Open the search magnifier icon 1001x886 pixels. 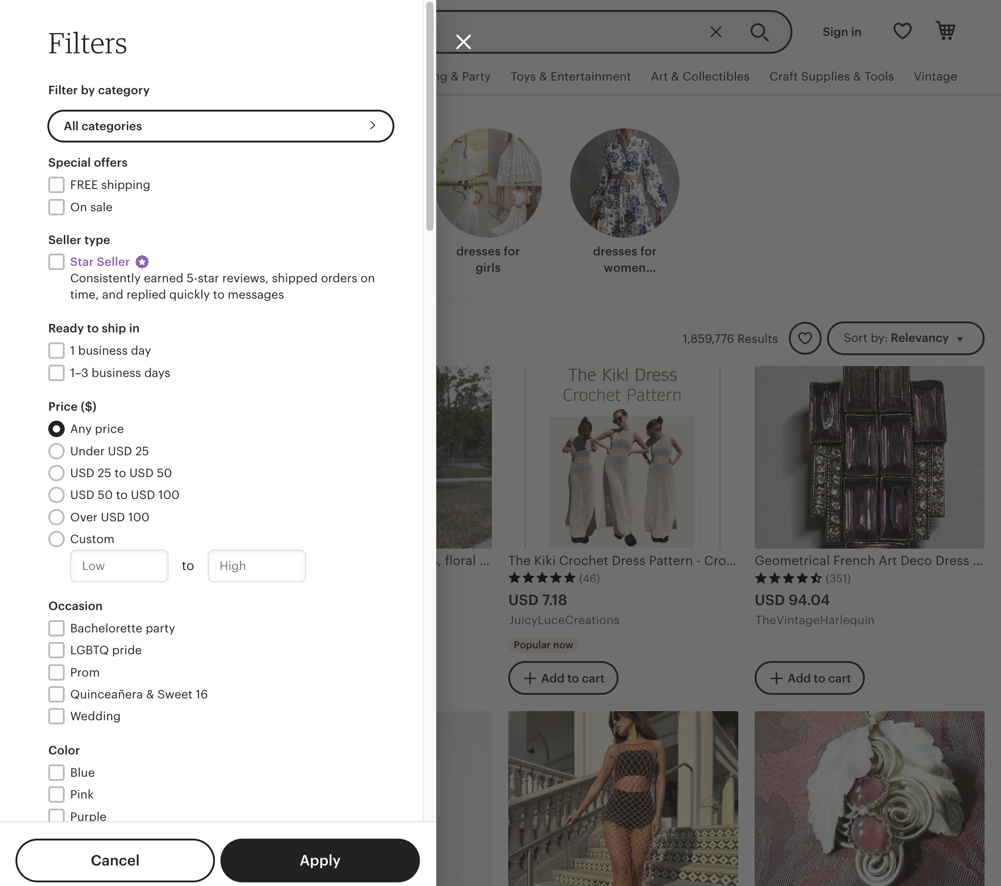click(x=760, y=32)
